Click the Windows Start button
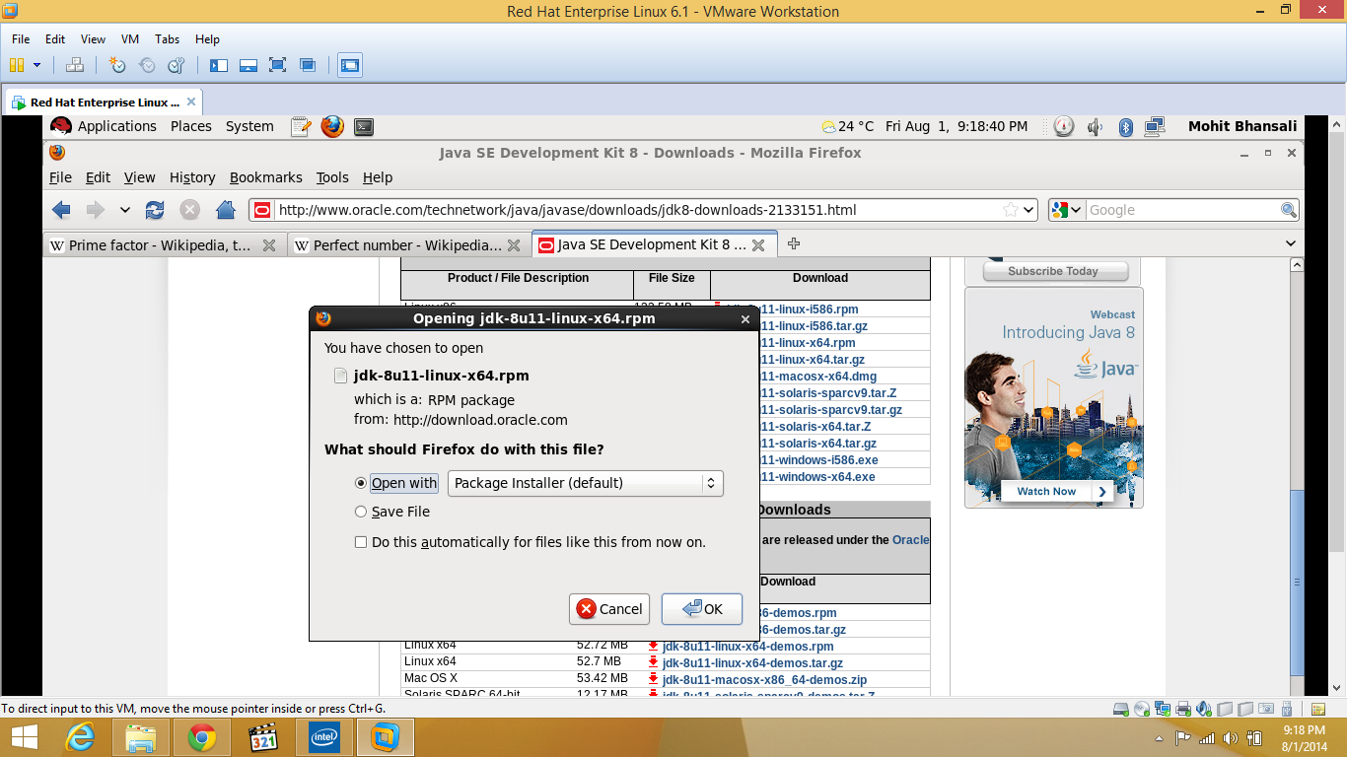Viewport: 1347px width, 757px height. (25, 736)
